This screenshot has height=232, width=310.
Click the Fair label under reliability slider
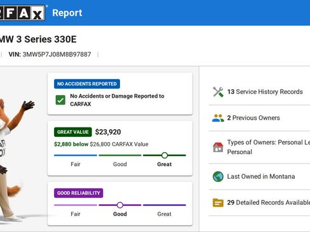(x=76, y=214)
